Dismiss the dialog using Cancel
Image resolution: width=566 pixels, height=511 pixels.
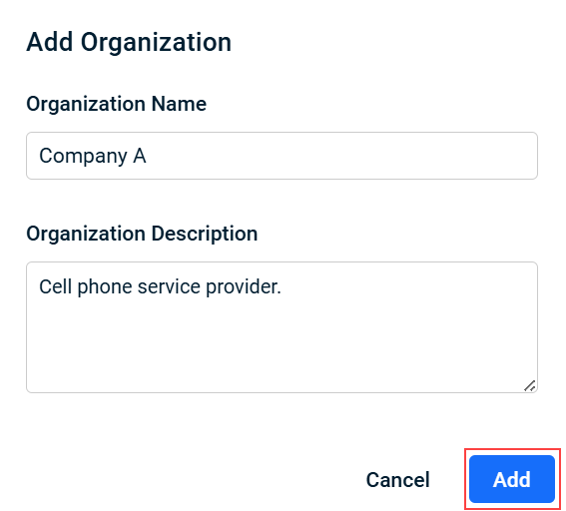[x=397, y=480]
